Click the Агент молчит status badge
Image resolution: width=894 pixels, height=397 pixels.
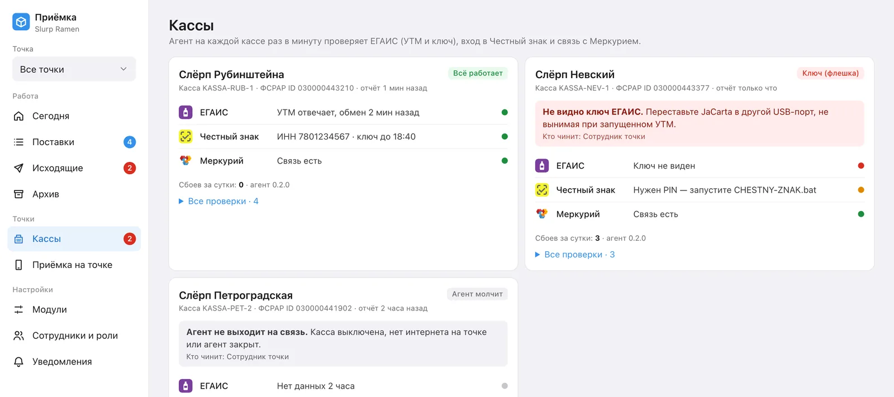click(477, 294)
